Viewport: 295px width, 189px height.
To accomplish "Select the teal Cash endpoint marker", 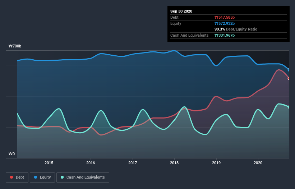I will (x=289, y=107).
